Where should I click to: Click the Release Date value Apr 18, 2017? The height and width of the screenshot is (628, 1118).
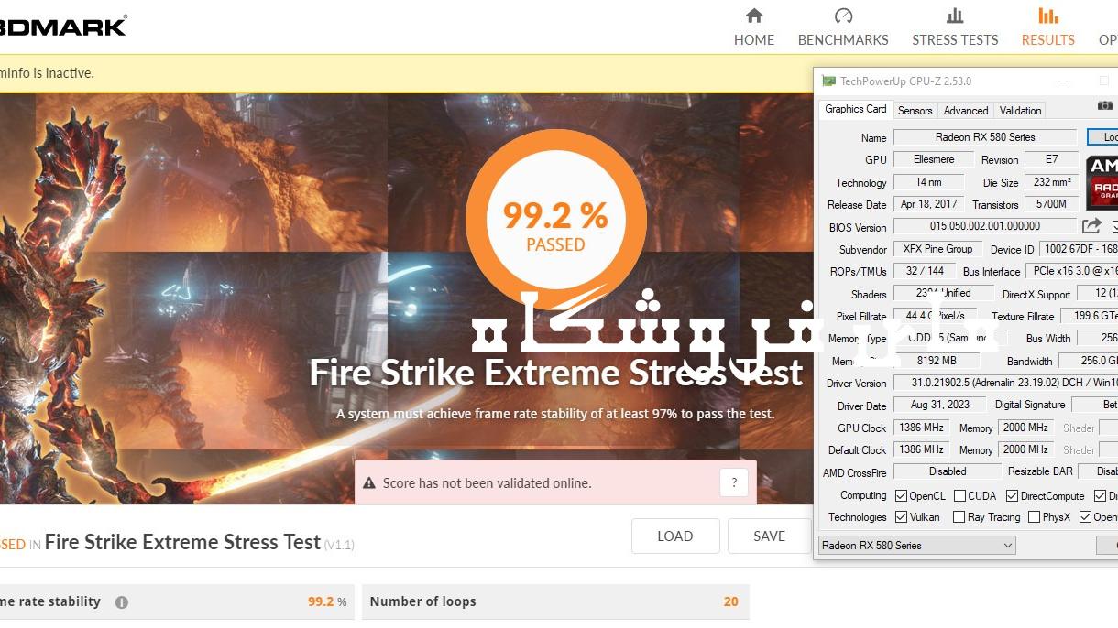point(928,204)
